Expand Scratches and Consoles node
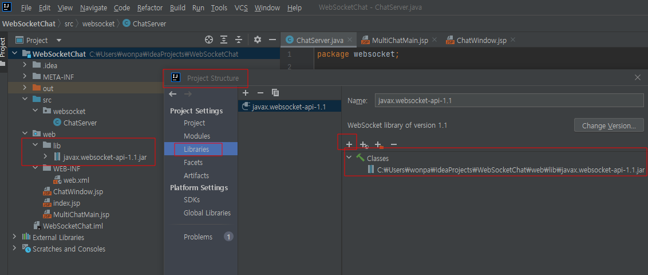 [x=15, y=249]
